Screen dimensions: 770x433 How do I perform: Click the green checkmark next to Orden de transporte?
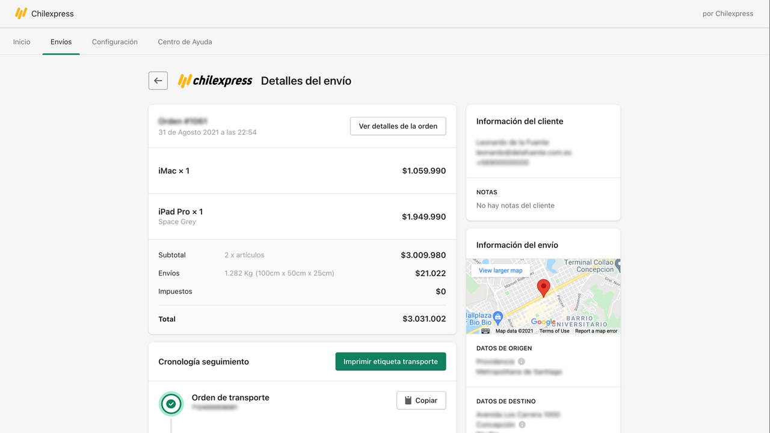(171, 404)
